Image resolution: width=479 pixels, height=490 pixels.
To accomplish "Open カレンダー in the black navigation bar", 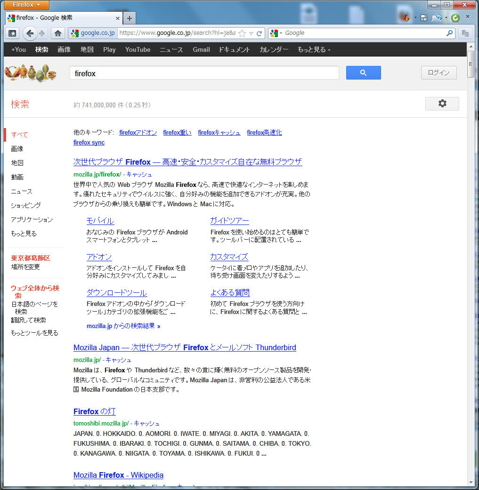I will tap(274, 50).
